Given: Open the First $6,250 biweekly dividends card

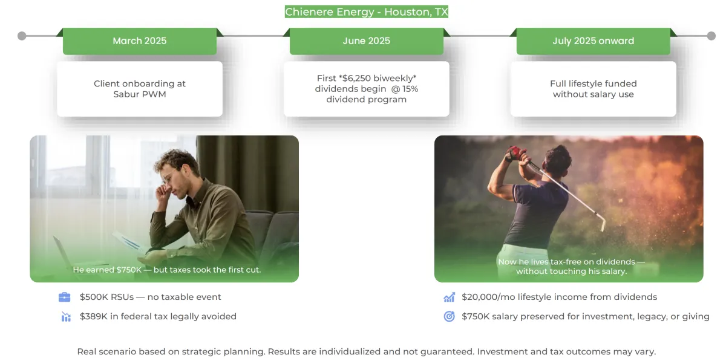Looking at the screenshot, I should (x=367, y=89).
